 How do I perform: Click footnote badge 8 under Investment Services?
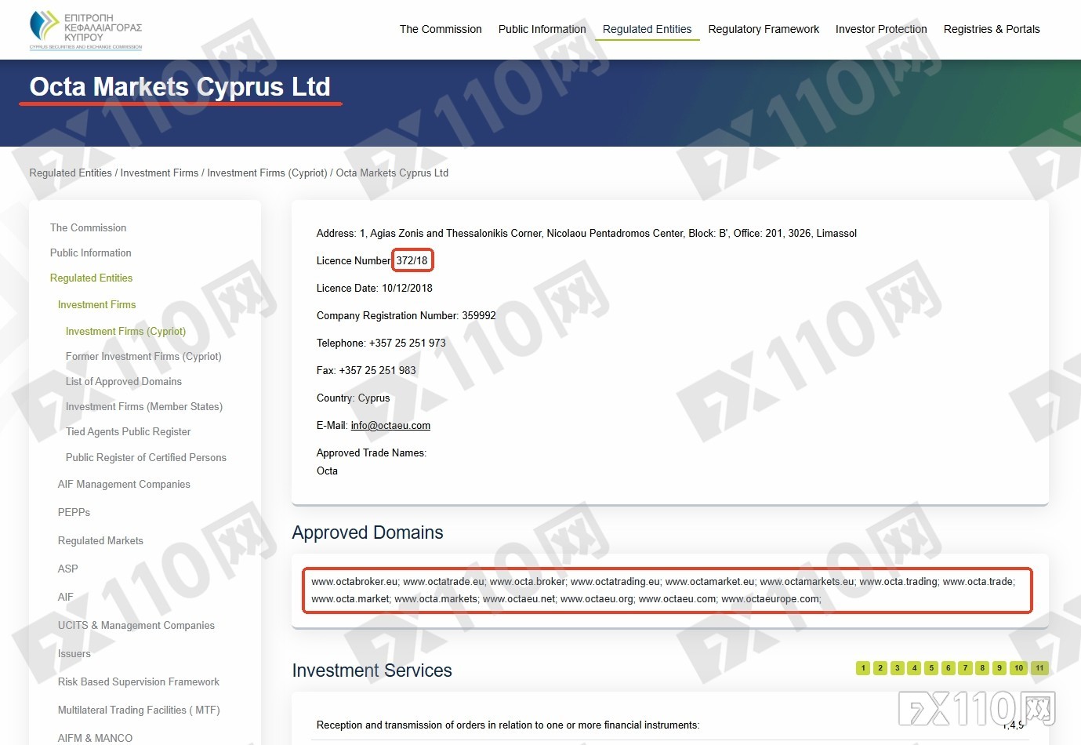[x=982, y=668]
